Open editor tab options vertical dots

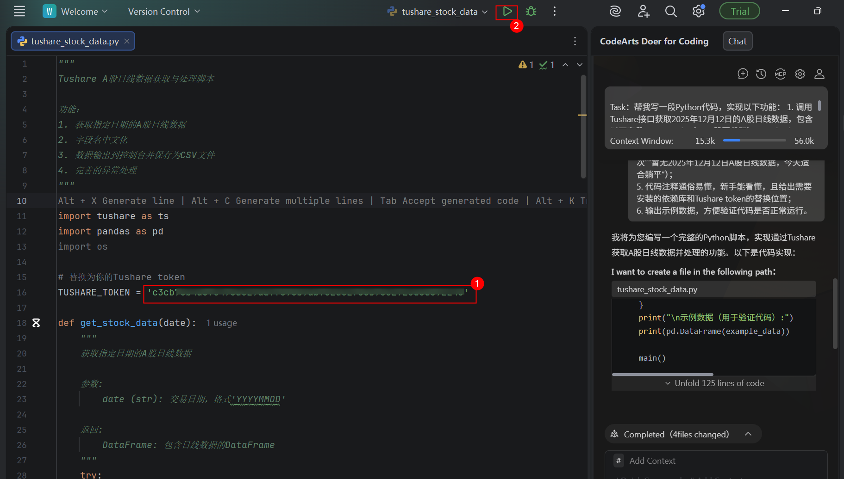[x=575, y=41]
